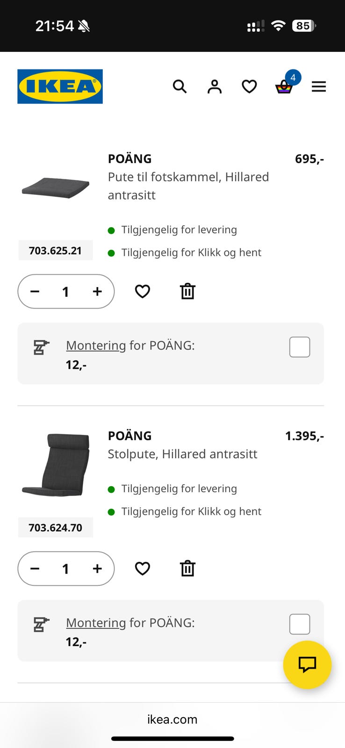Open the Montering link under fotskammel cushion
The width and height of the screenshot is (345, 748).
(96, 345)
